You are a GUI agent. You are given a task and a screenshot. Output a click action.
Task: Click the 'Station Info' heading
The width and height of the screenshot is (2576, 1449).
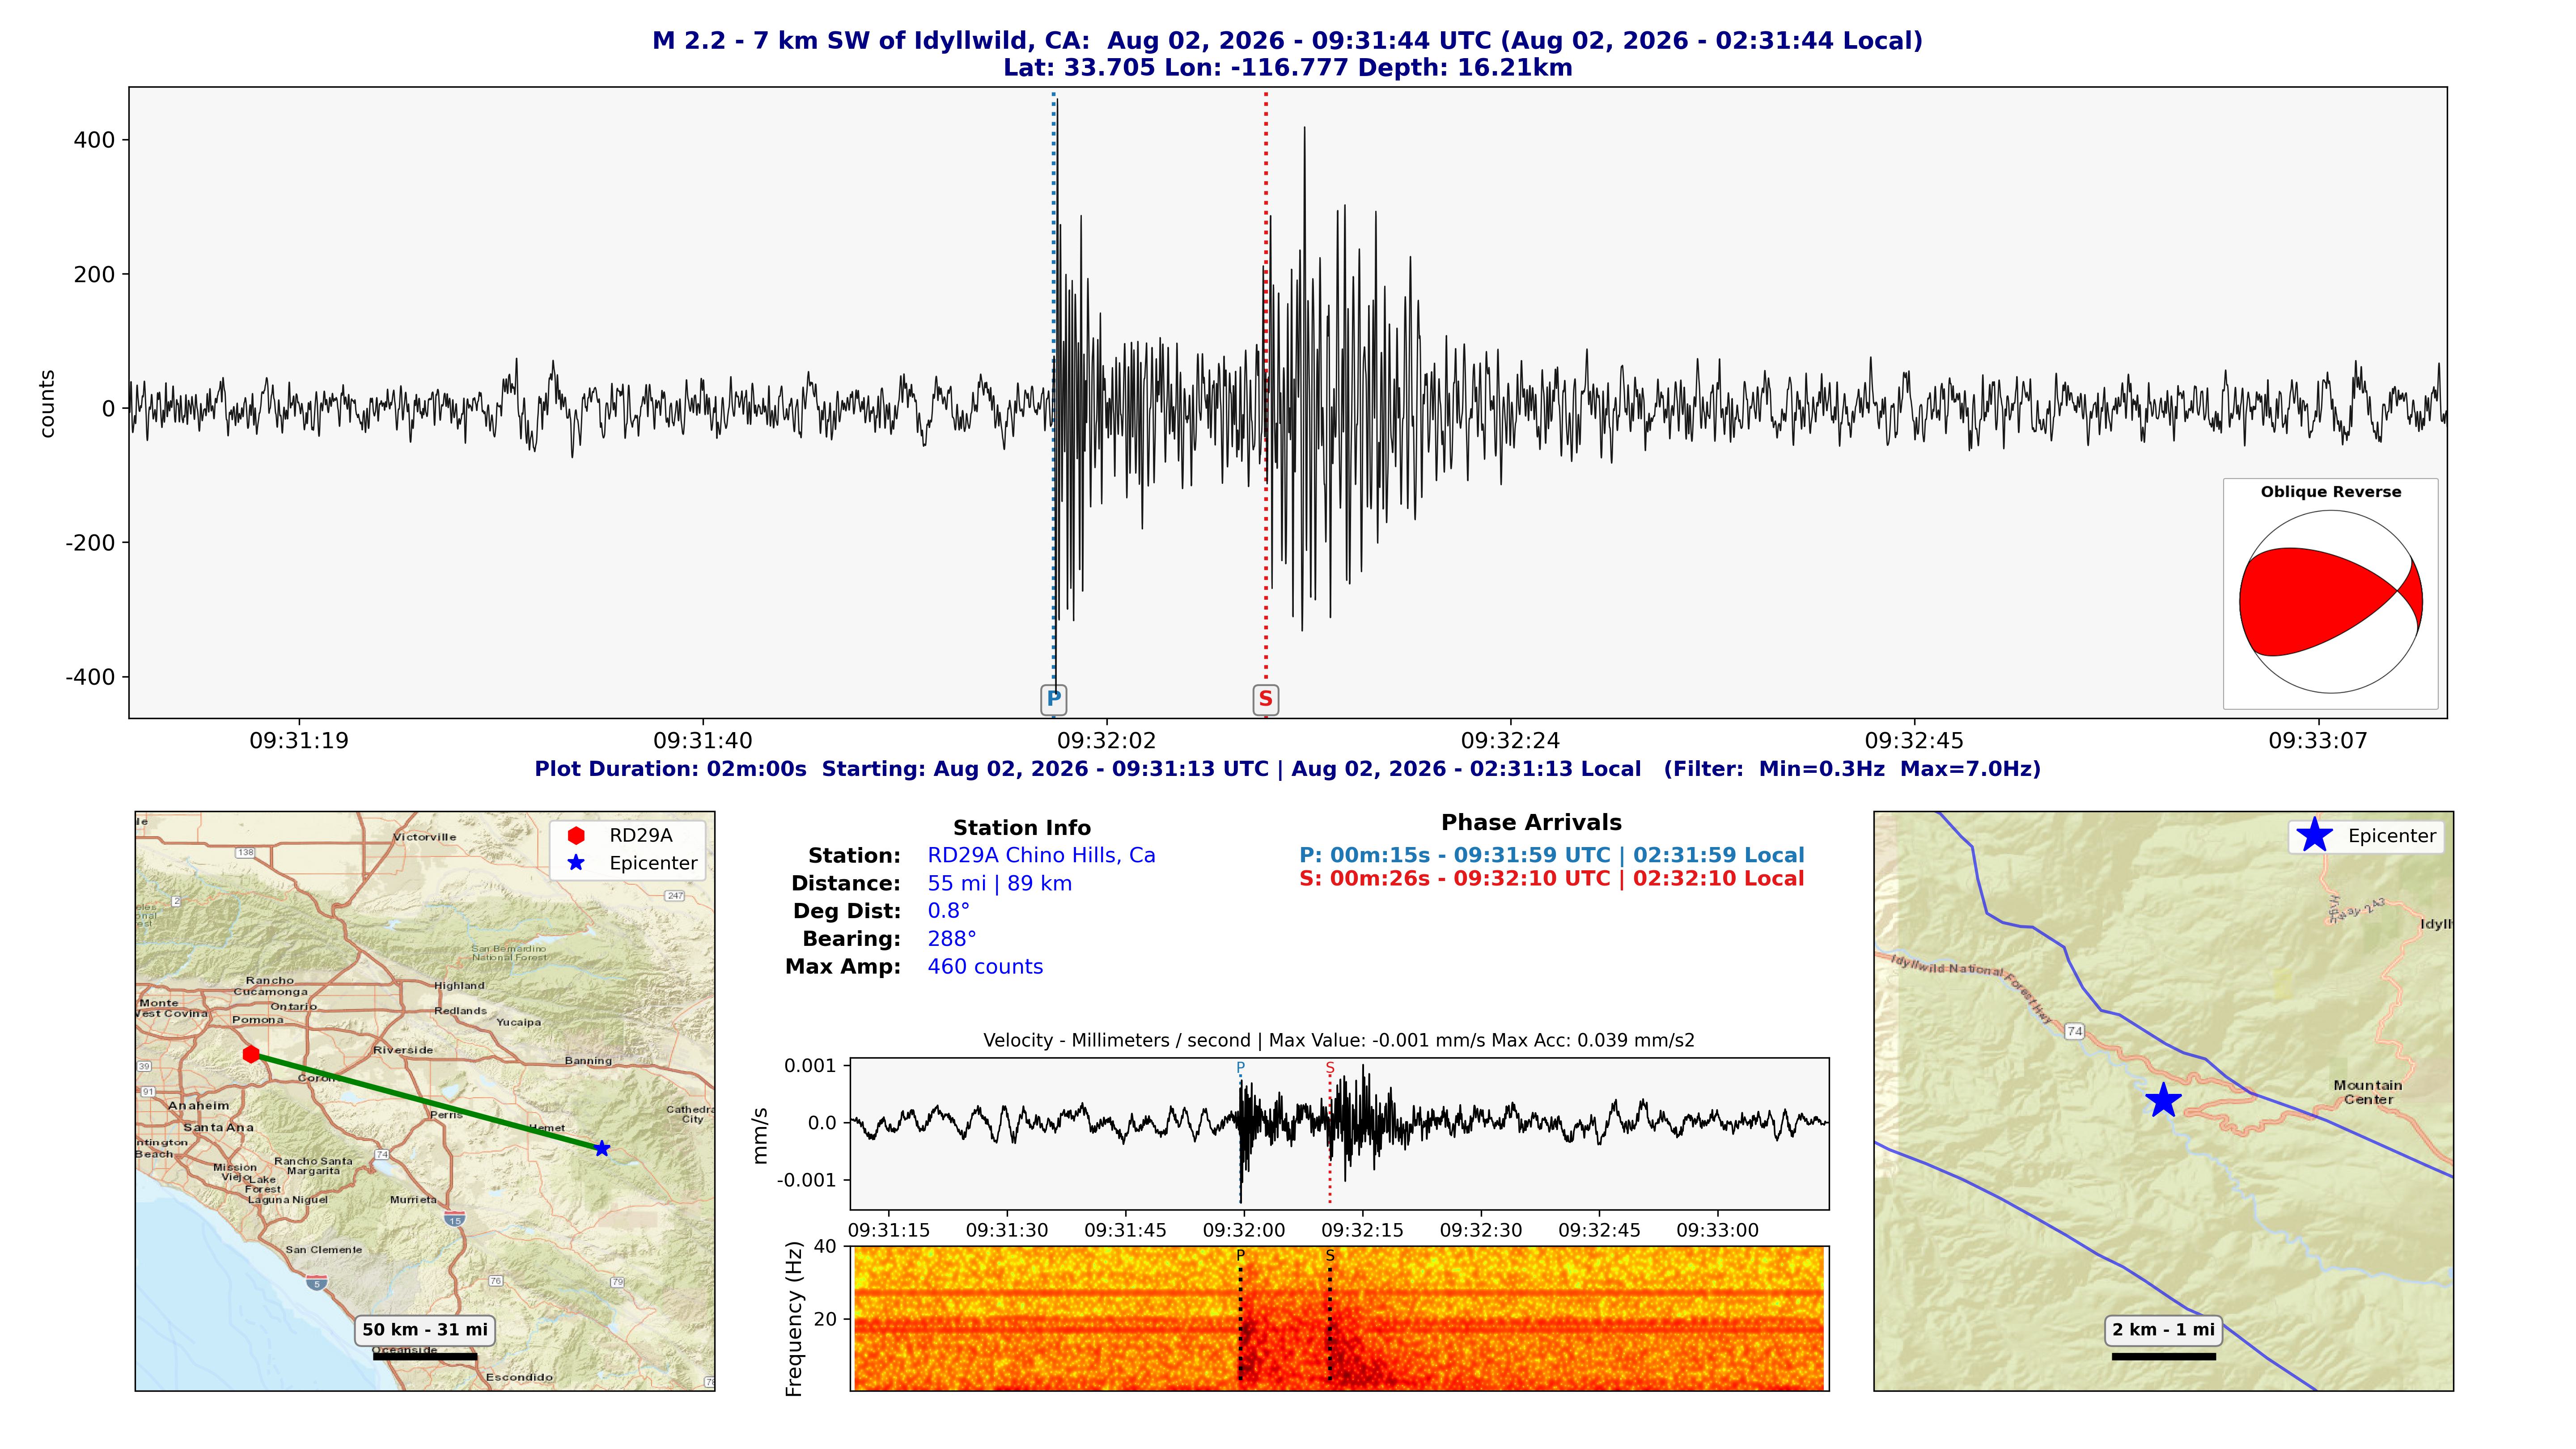[1021, 828]
